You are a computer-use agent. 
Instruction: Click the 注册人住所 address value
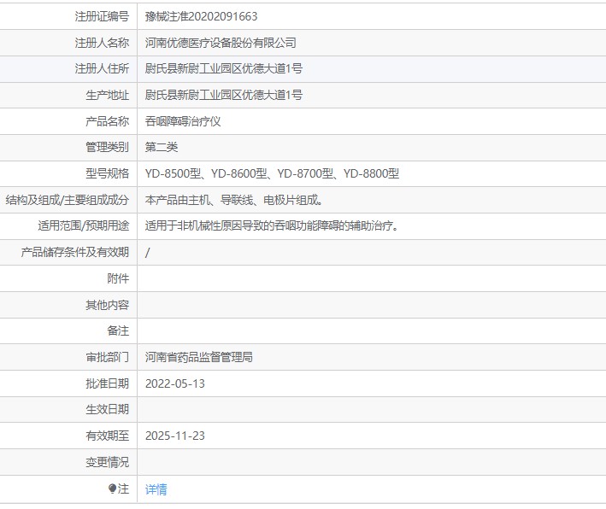pos(224,68)
